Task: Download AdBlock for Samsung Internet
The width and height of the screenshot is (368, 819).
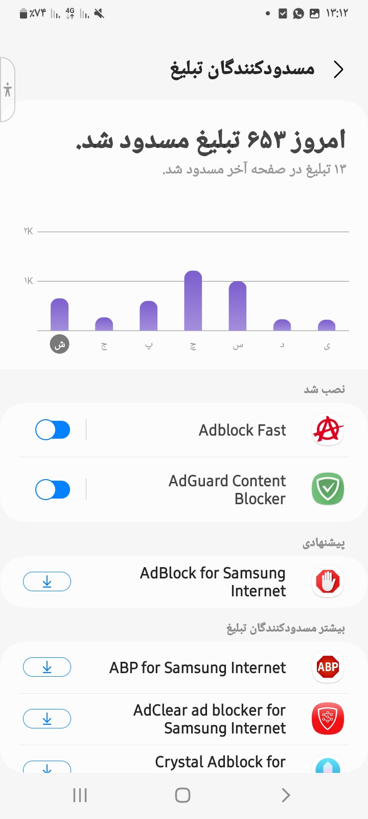Action: [47, 581]
